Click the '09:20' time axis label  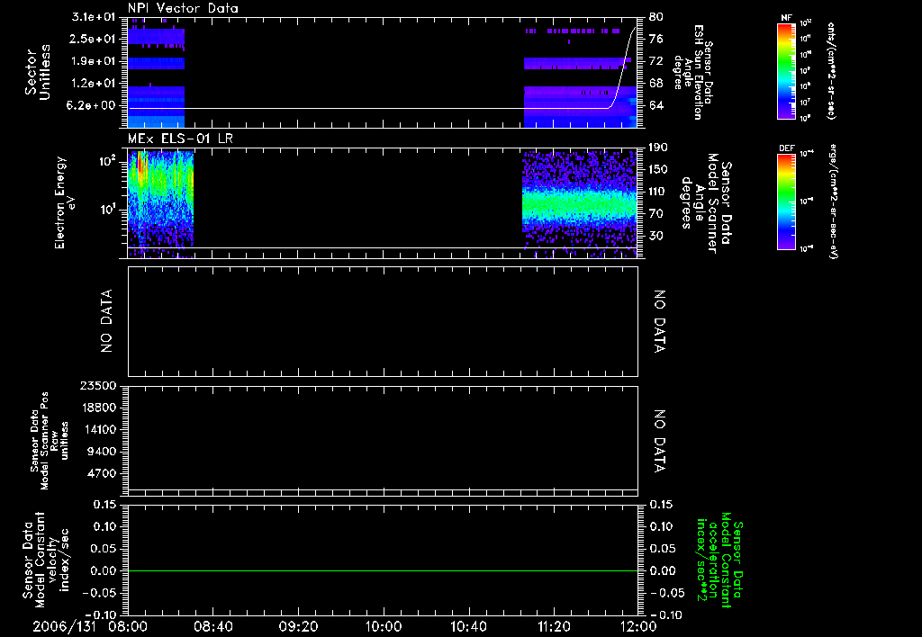(x=298, y=626)
